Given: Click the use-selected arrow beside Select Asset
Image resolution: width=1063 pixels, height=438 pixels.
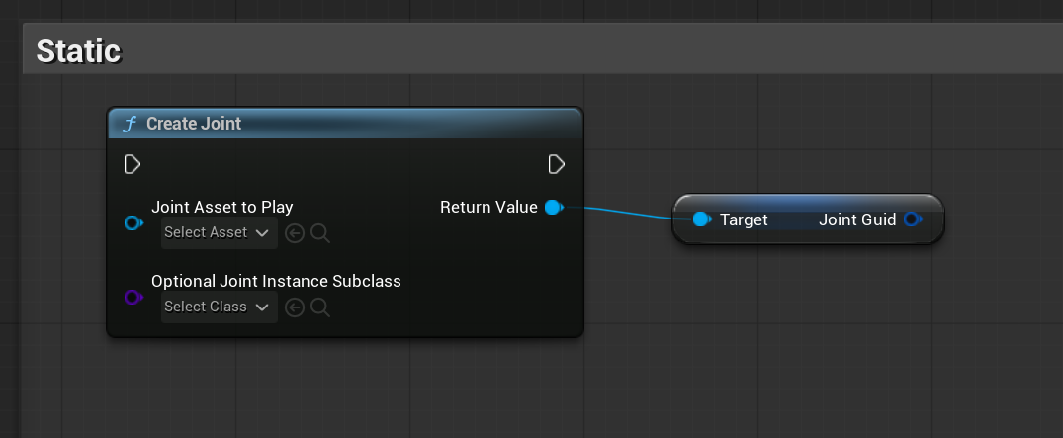Looking at the screenshot, I should tap(294, 233).
